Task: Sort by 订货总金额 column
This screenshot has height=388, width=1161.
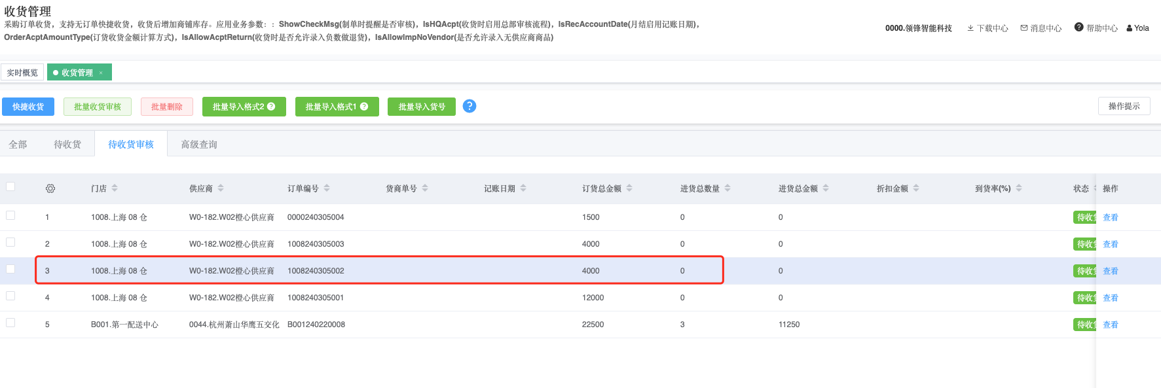Action: (629, 188)
